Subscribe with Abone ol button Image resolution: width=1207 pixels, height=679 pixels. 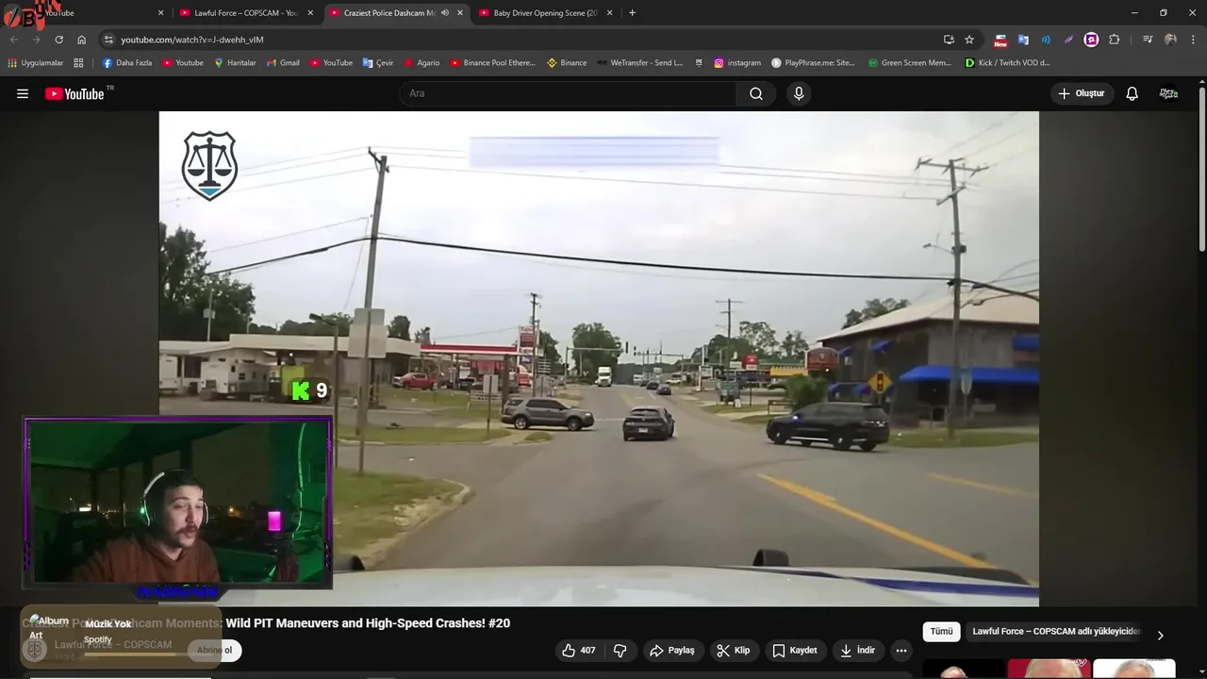[x=215, y=650]
